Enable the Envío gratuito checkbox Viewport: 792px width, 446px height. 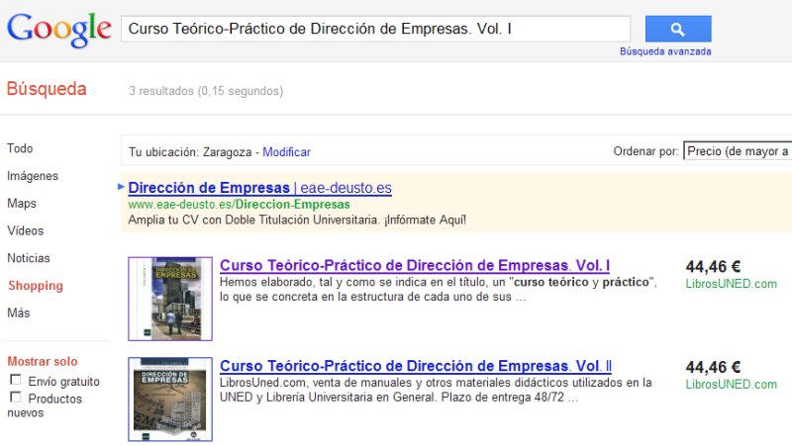pyautogui.click(x=15, y=381)
